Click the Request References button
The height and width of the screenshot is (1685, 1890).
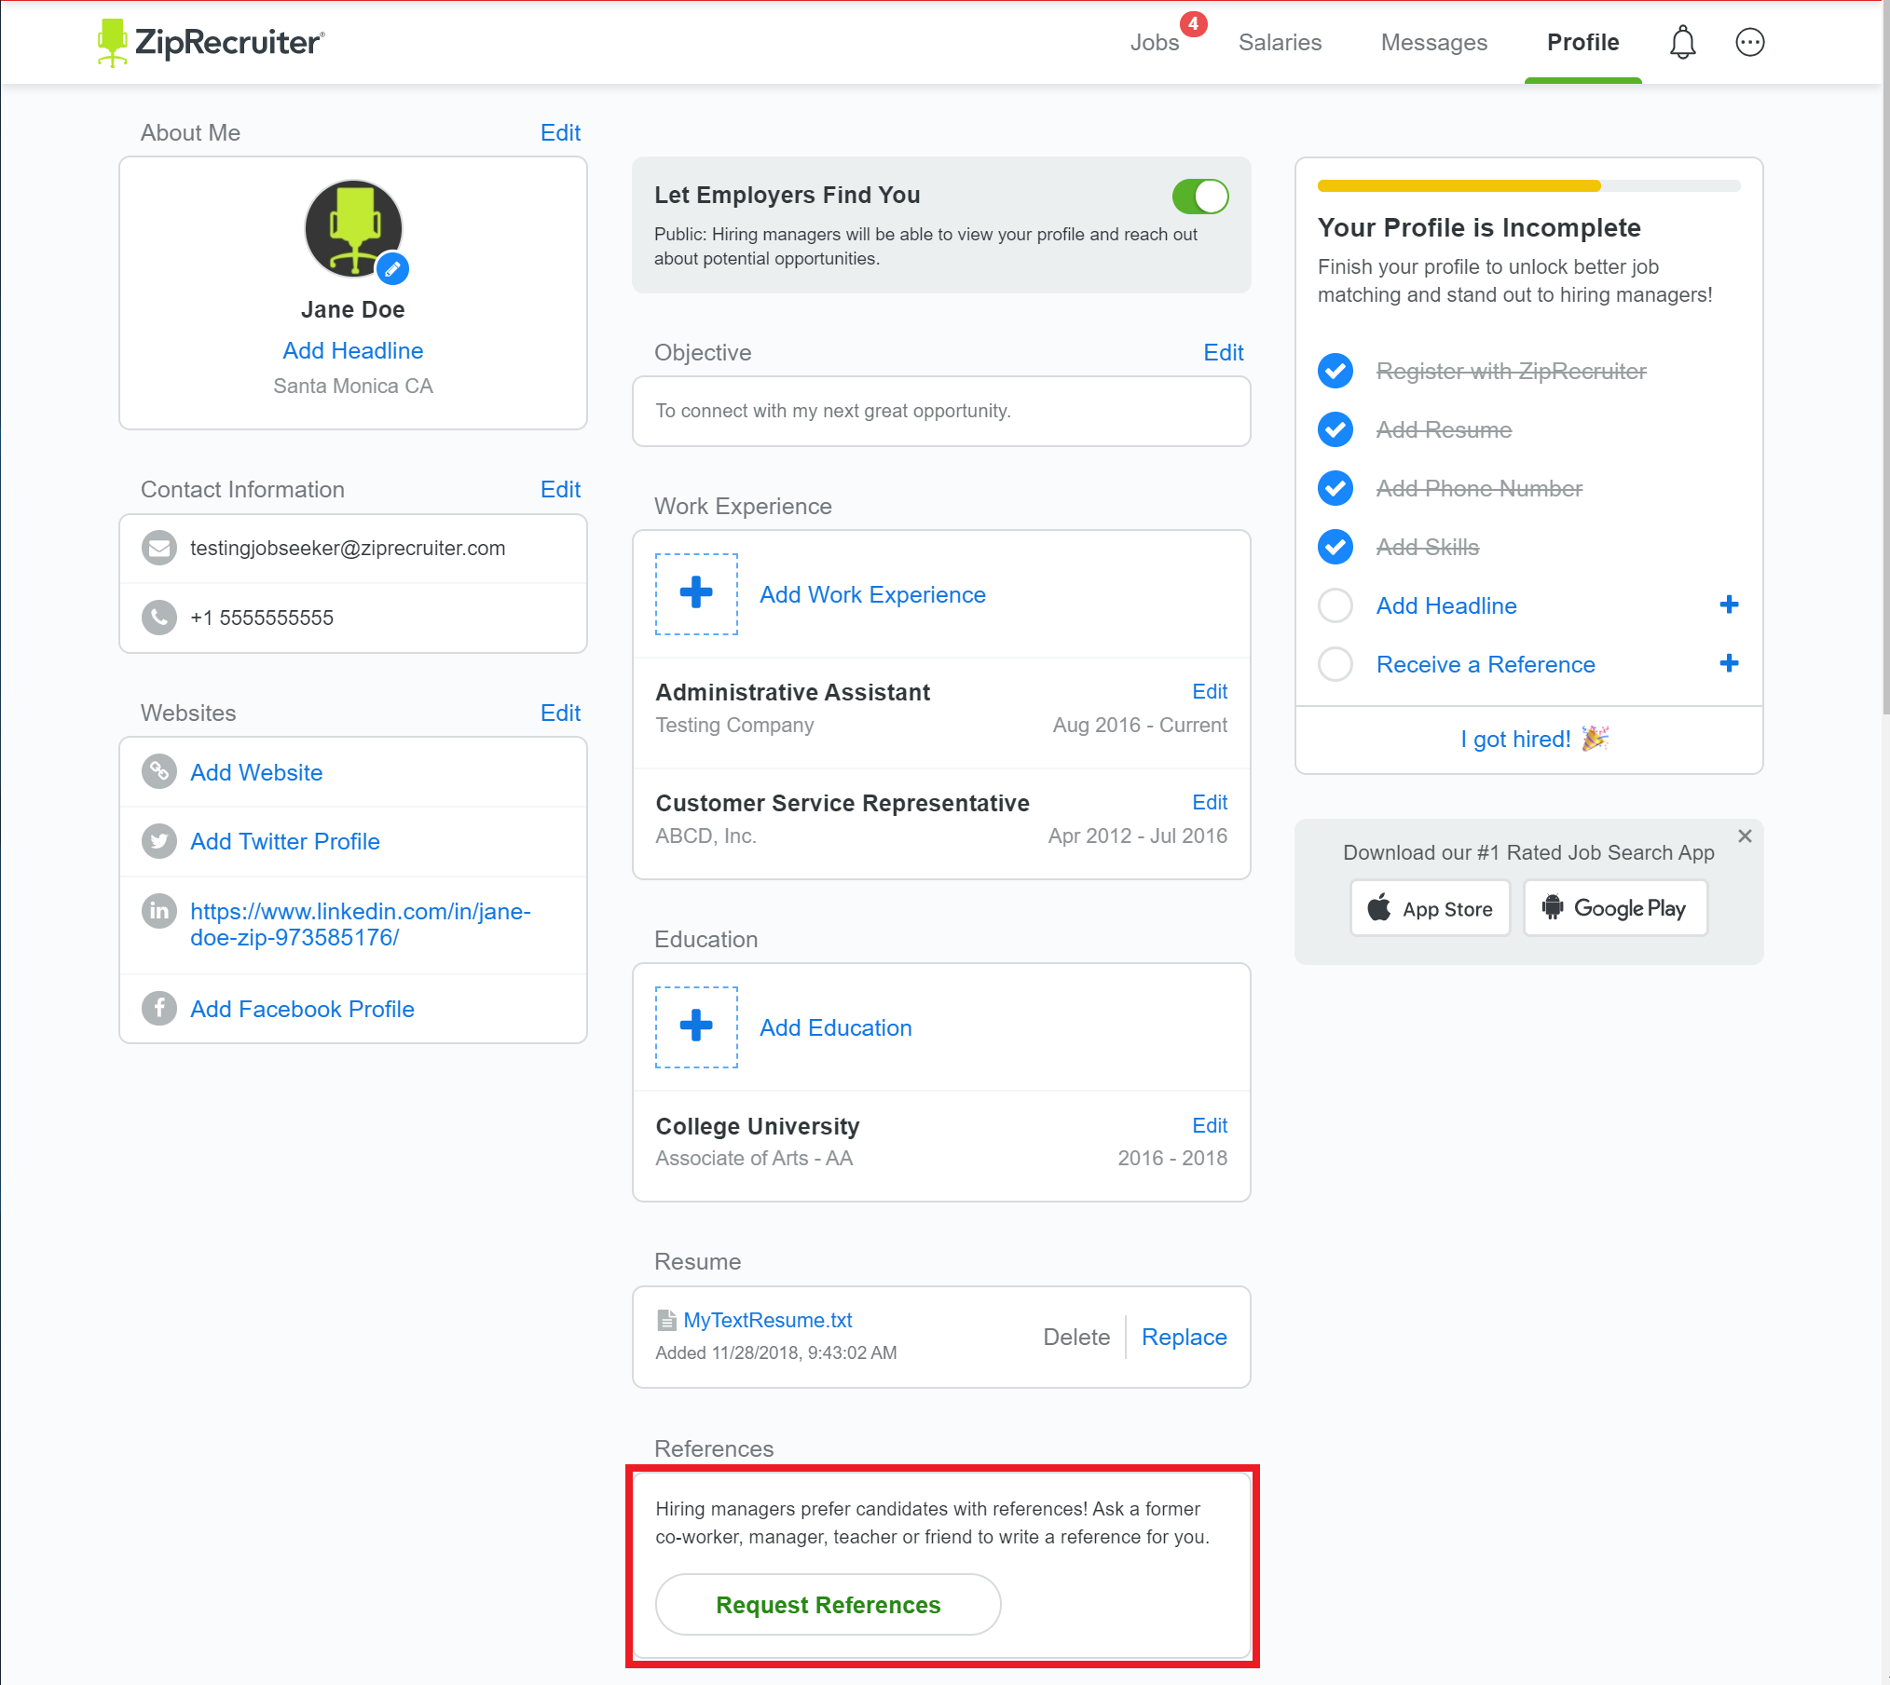coord(828,1604)
